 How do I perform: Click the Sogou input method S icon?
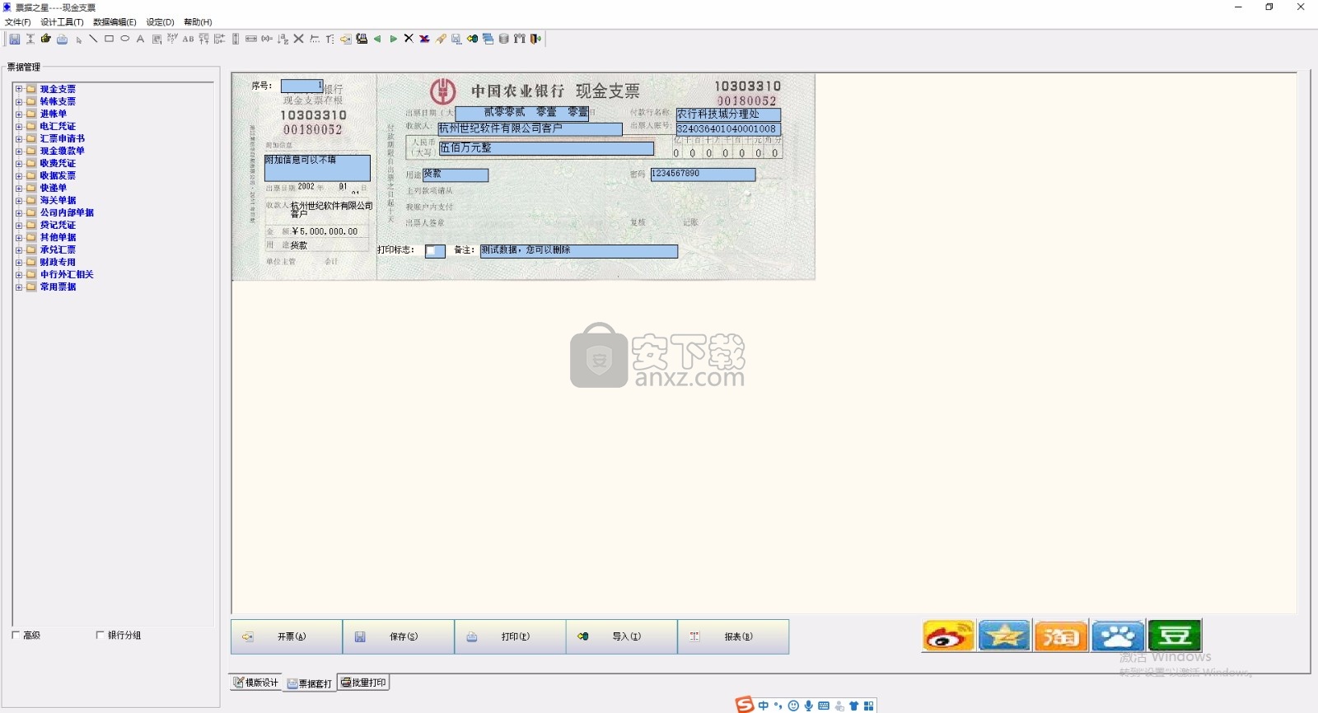pos(745,705)
